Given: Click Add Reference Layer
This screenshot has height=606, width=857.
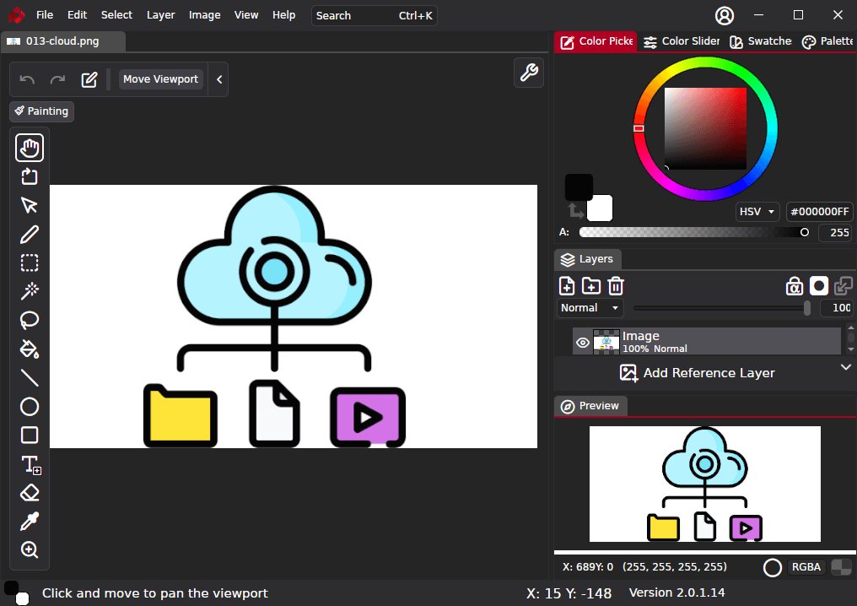Looking at the screenshot, I should (x=698, y=373).
